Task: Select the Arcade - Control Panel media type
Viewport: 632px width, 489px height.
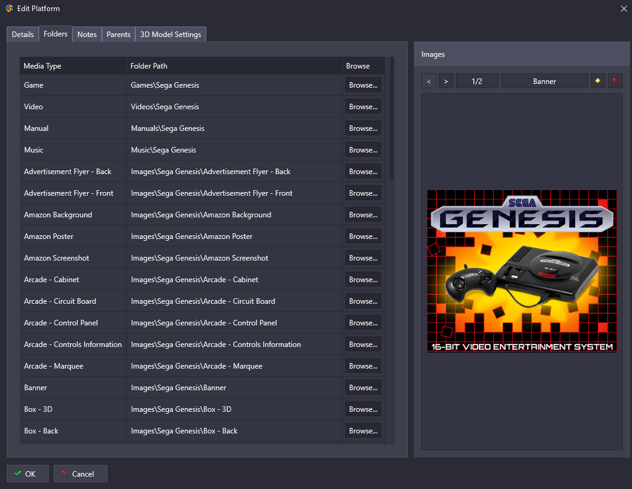Action: (73, 323)
